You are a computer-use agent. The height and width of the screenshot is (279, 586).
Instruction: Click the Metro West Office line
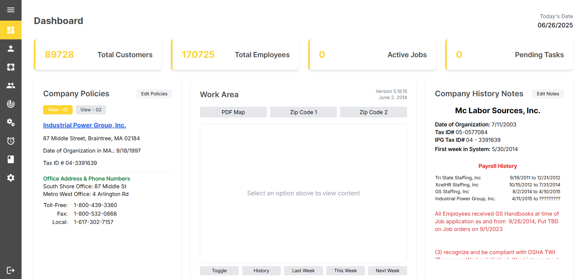86,194
